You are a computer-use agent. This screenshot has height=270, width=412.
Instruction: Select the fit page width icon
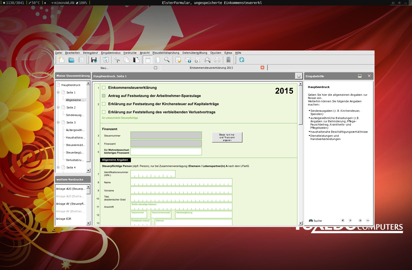(148, 60)
